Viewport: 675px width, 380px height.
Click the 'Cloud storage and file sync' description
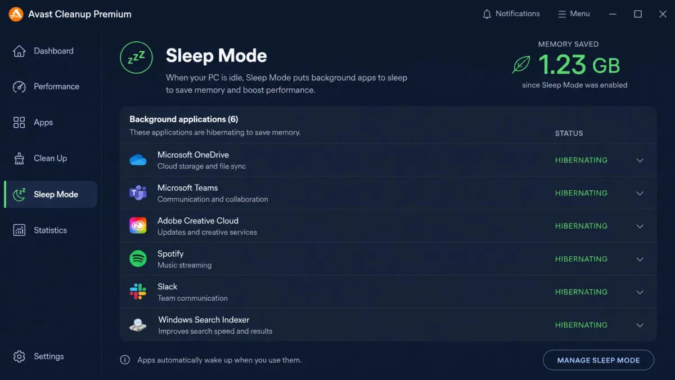pyautogui.click(x=201, y=167)
